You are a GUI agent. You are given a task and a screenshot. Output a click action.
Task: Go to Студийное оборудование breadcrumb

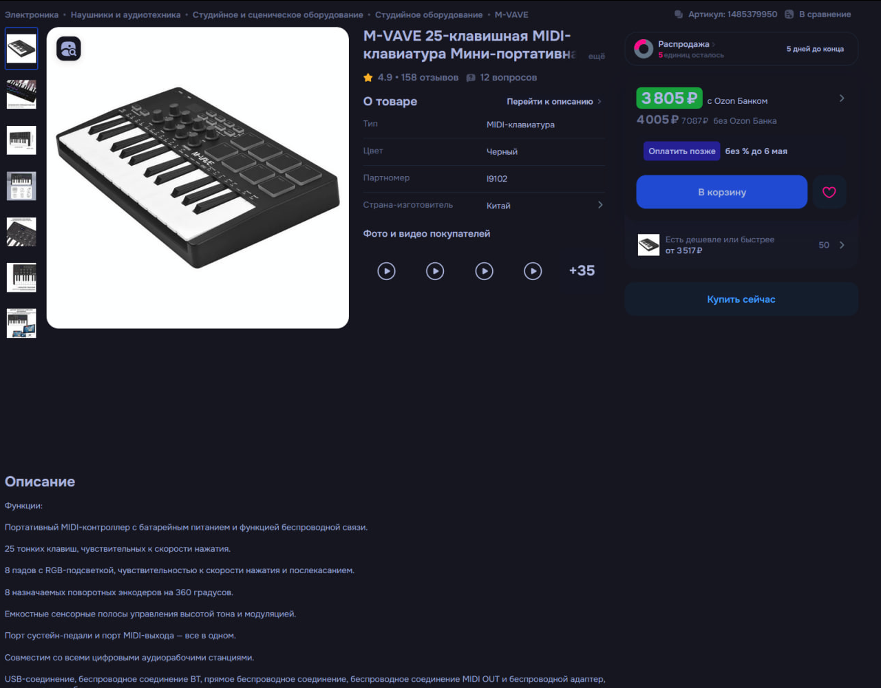[429, 14]
